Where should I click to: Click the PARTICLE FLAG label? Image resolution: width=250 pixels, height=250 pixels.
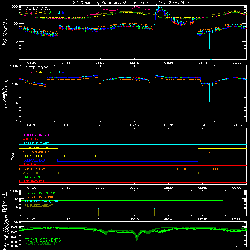(35, 169)
